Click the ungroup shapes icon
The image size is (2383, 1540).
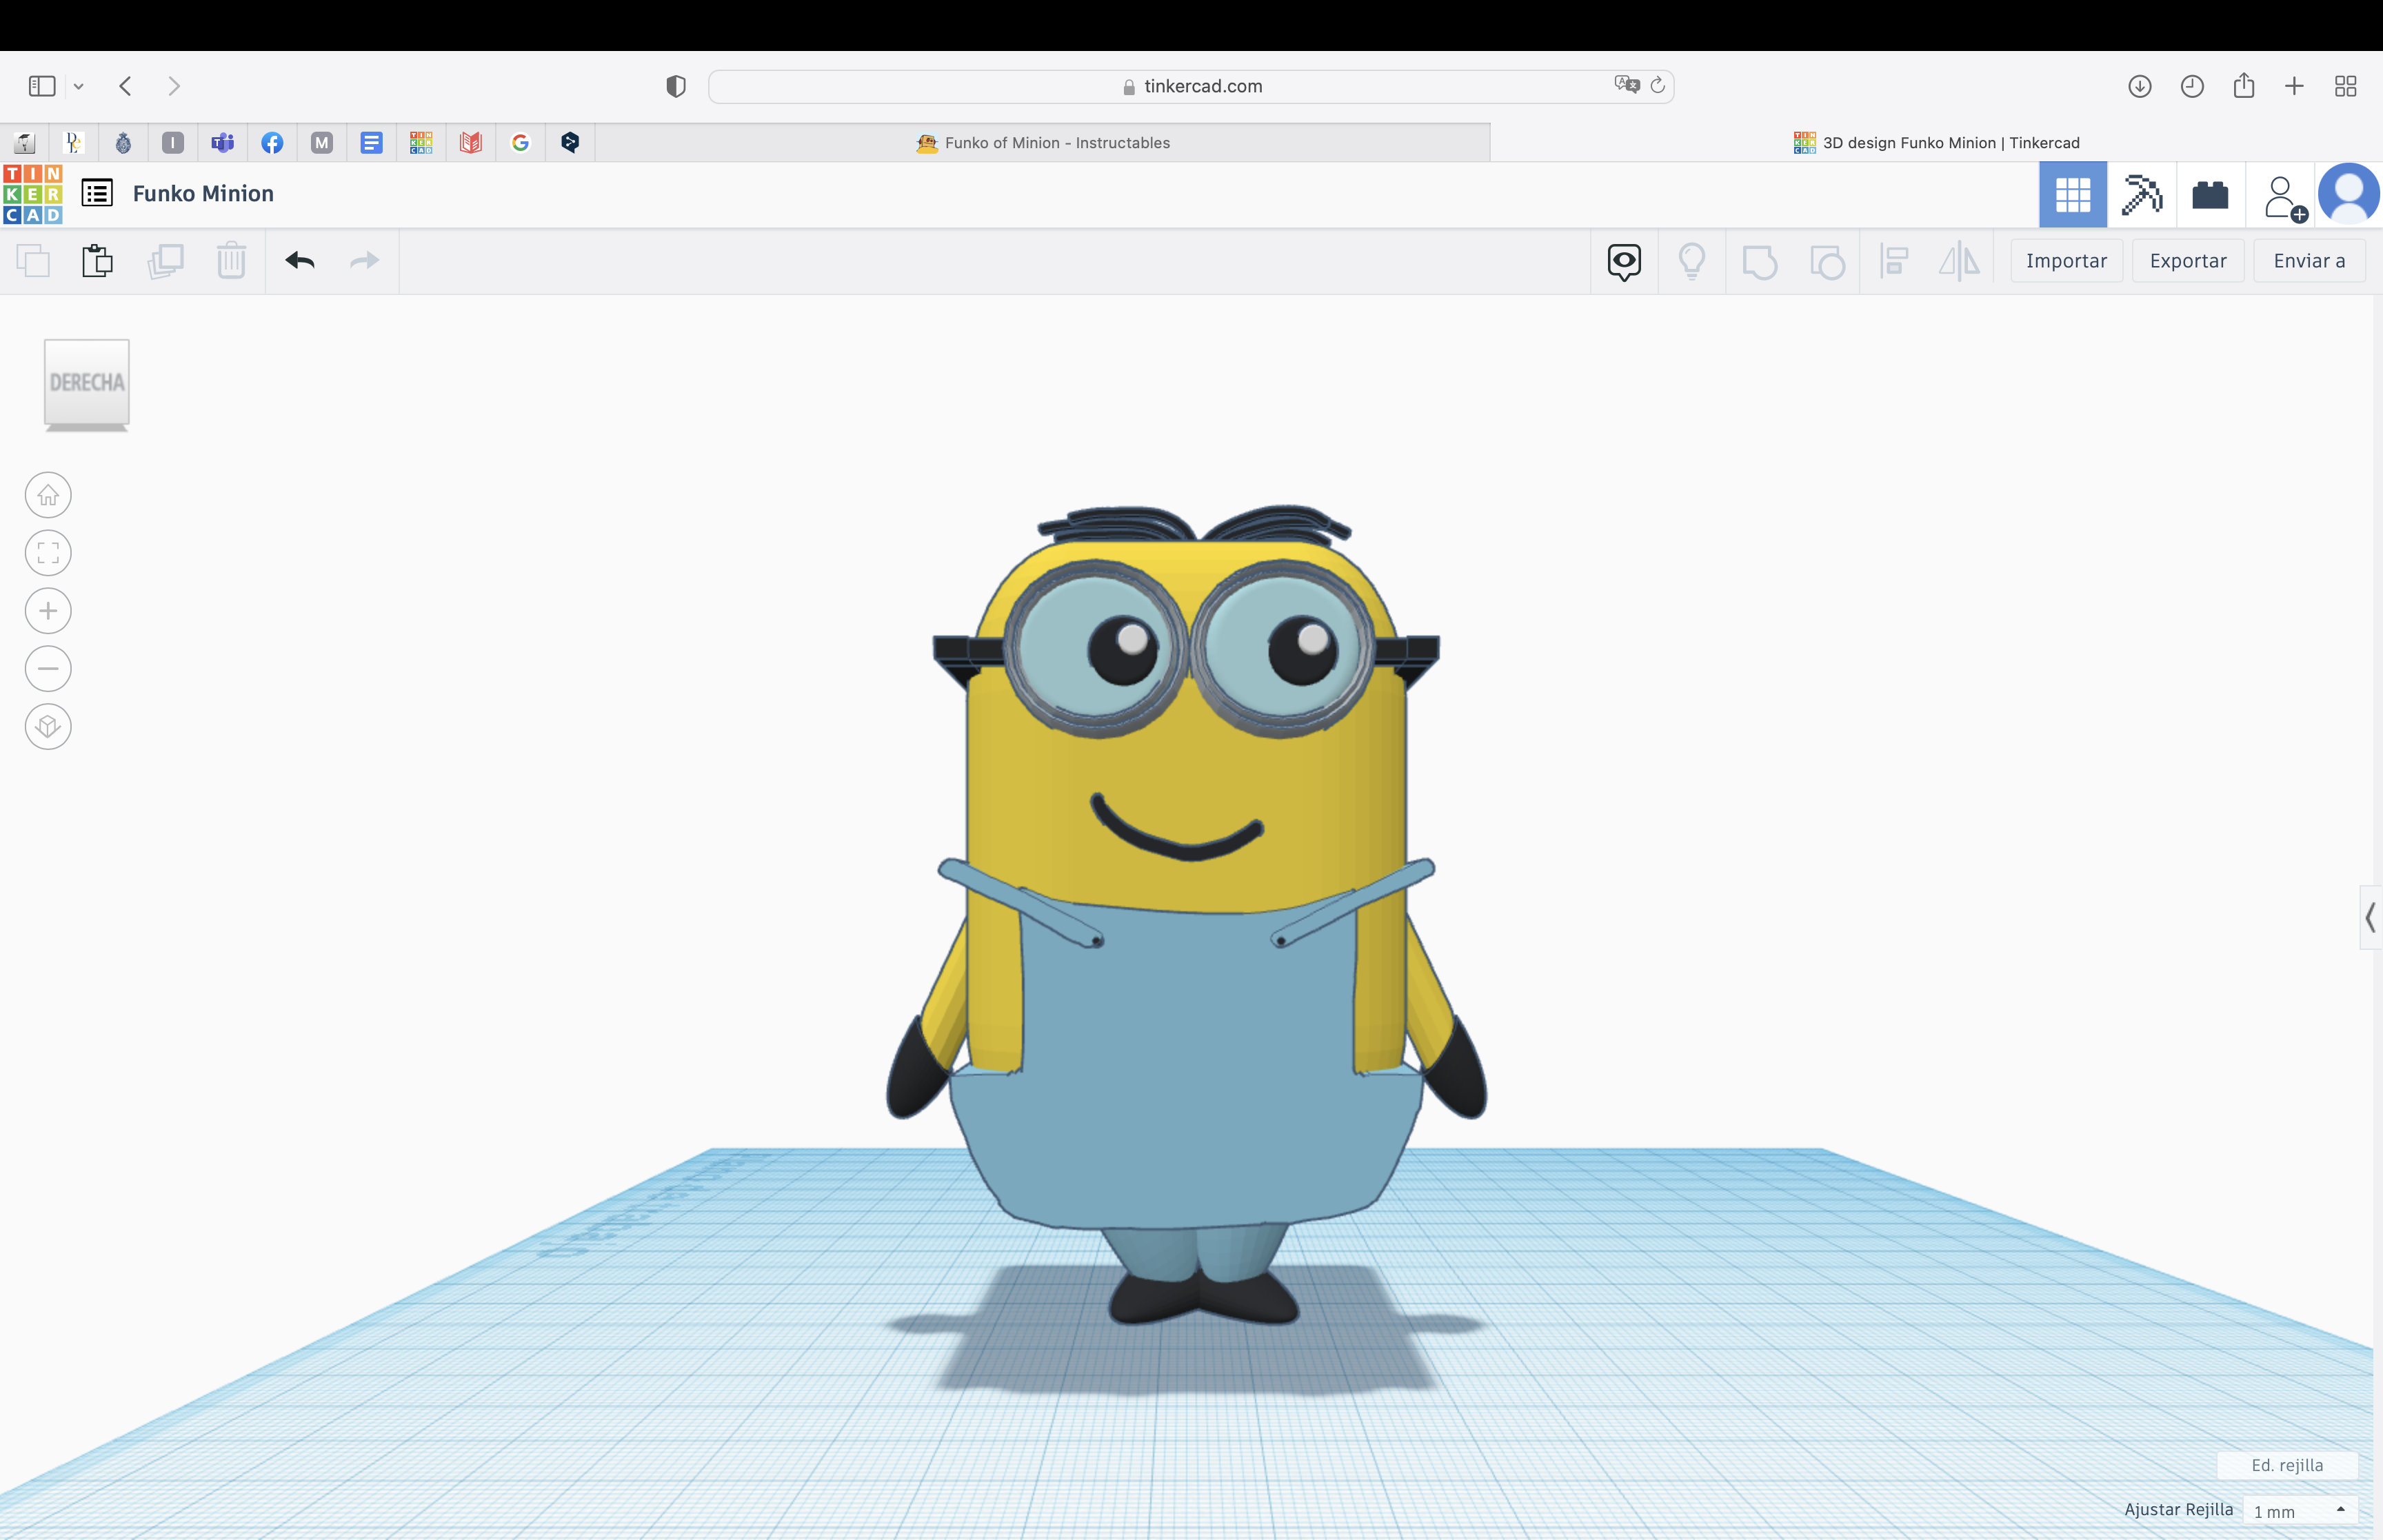point(1827,262)
